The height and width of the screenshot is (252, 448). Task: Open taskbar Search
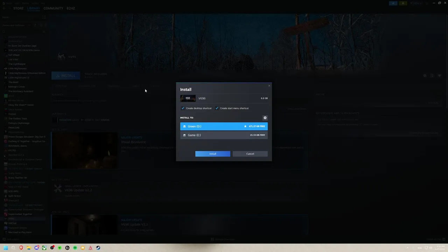[13, 248]
